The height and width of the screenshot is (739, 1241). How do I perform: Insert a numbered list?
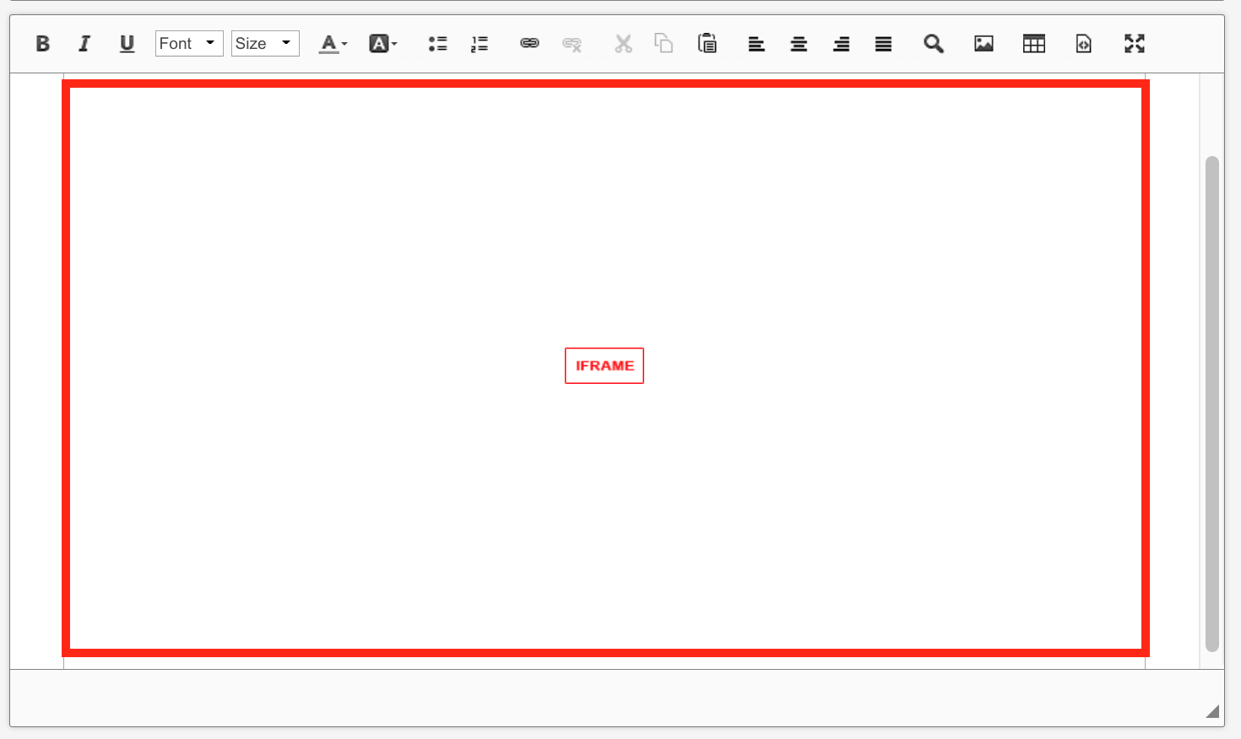point(480,43)
